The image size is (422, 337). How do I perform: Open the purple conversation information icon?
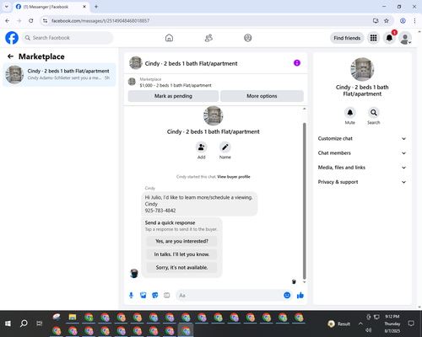[x=297, y=63]
